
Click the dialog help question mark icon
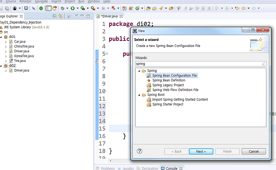coord(140,151)
